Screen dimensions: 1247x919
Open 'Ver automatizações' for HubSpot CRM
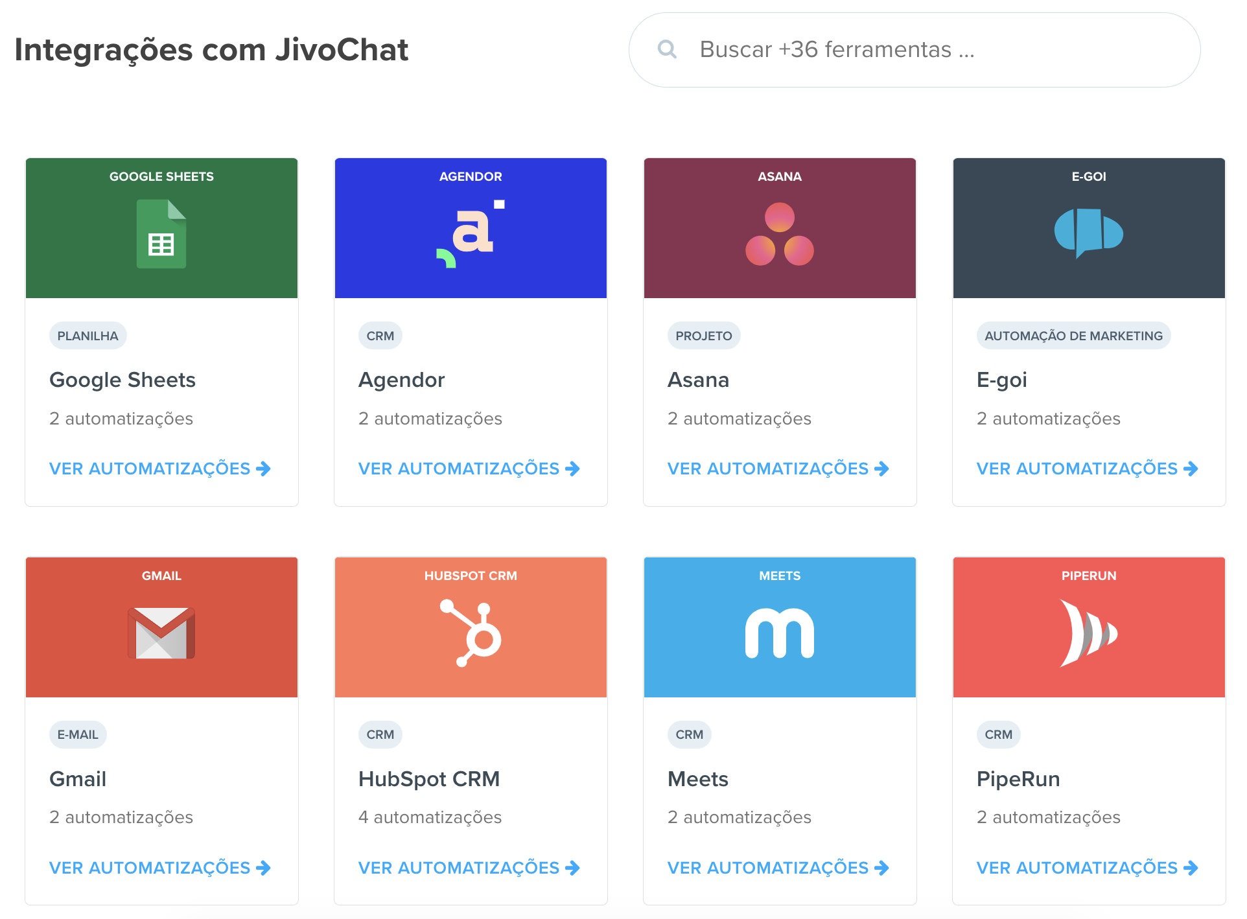[x=469, y=868]
